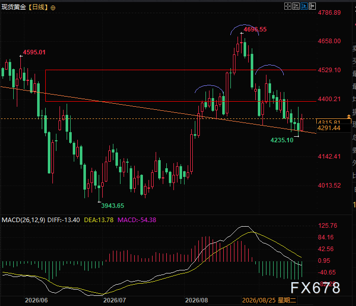Image resolution: width=356 pixels, height=306 pixels.
Task: Click the orange alert marker on price axis
Action: click(349, 117)
